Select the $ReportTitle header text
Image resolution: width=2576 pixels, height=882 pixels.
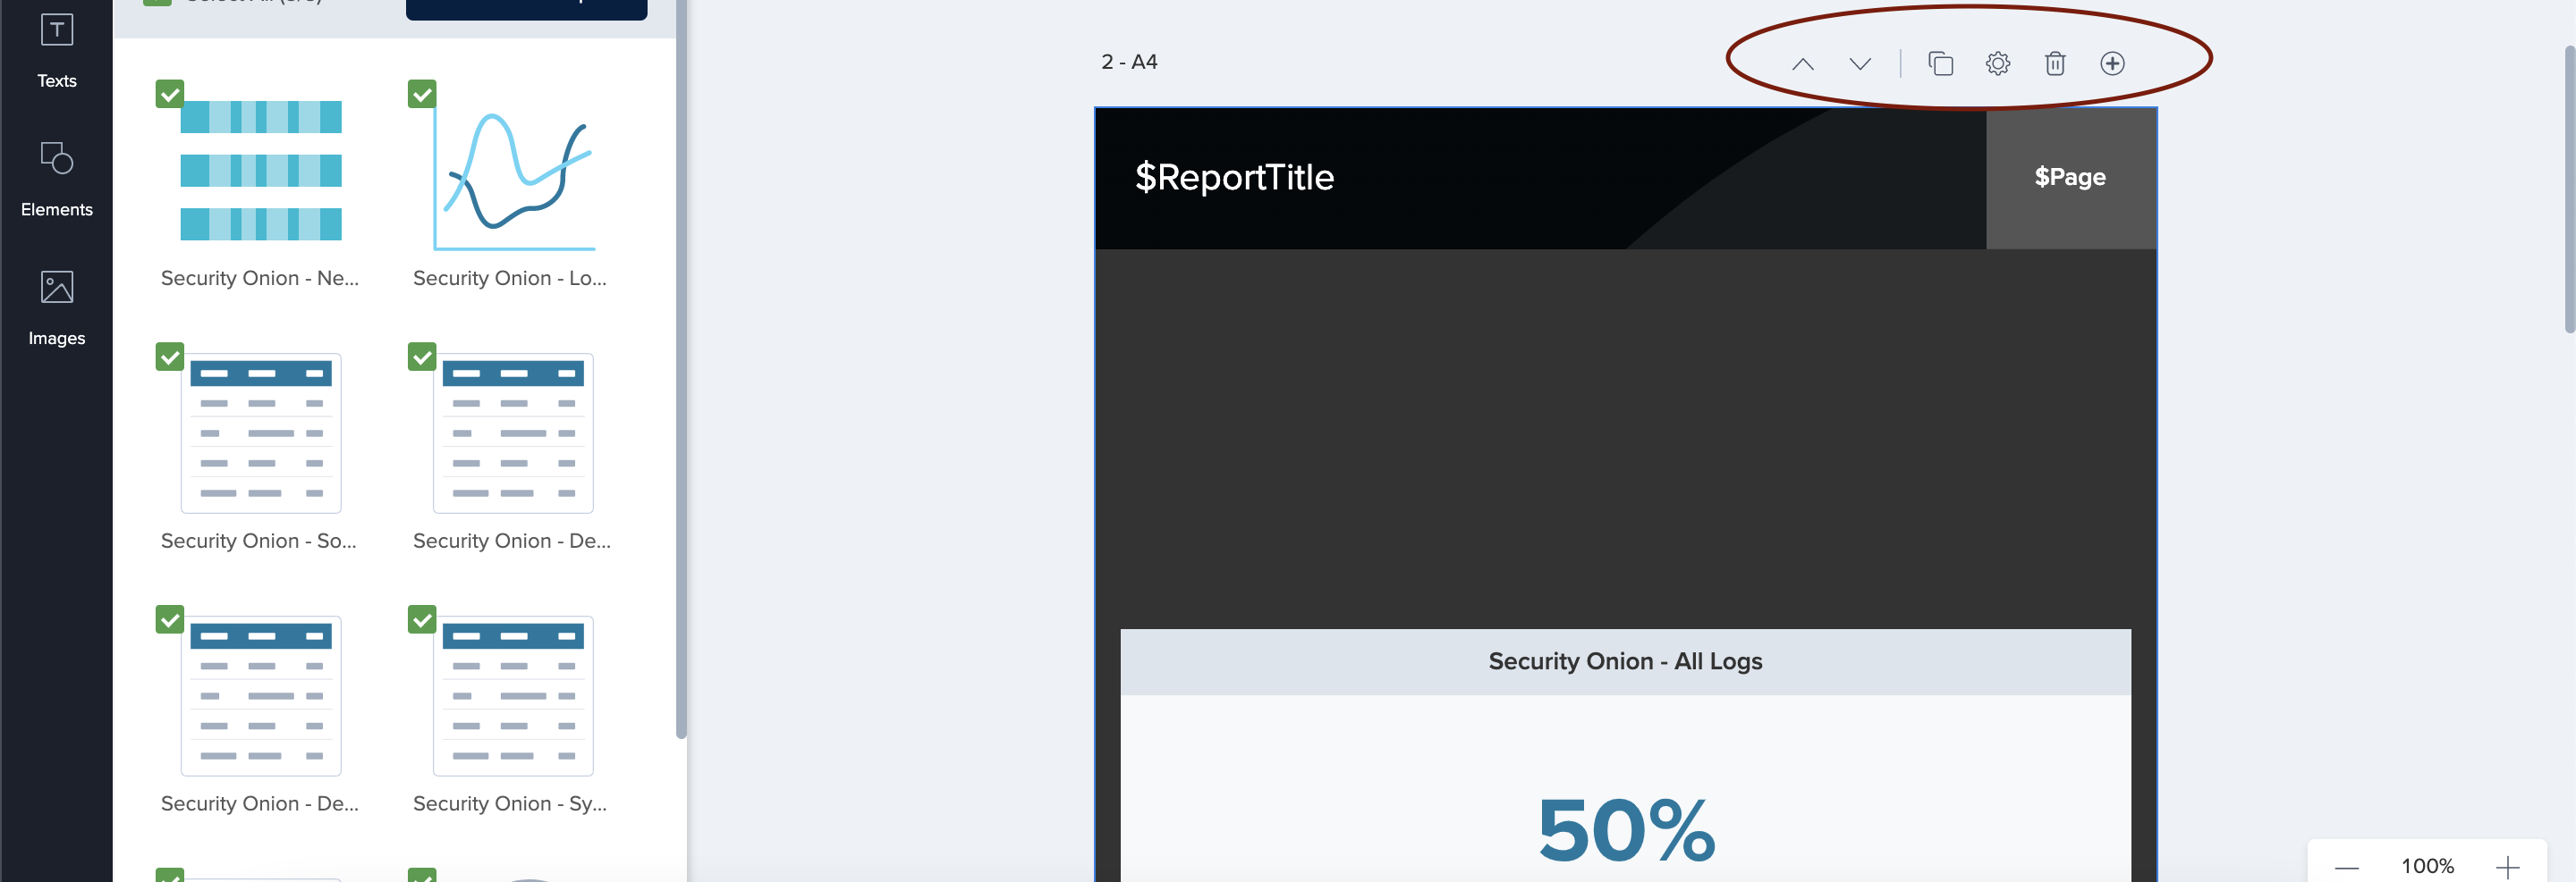(x=1234, y=177)
